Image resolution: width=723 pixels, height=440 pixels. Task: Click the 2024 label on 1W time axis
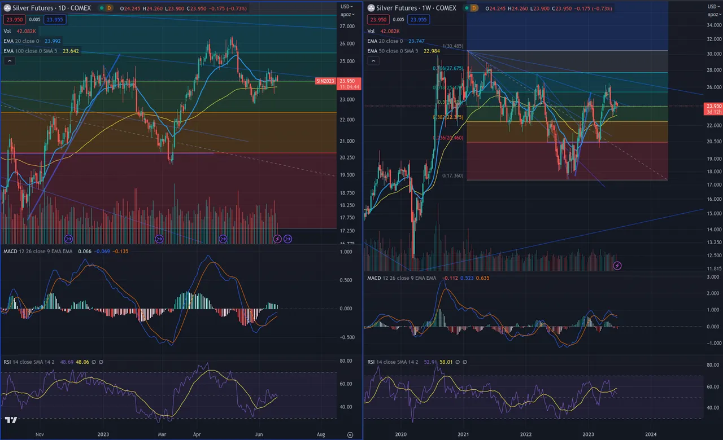tap(651, 434)
